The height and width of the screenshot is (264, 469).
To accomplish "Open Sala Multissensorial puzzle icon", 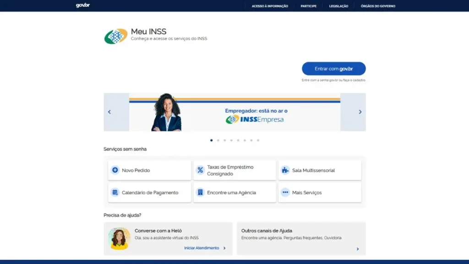I will tap(285, 170).
